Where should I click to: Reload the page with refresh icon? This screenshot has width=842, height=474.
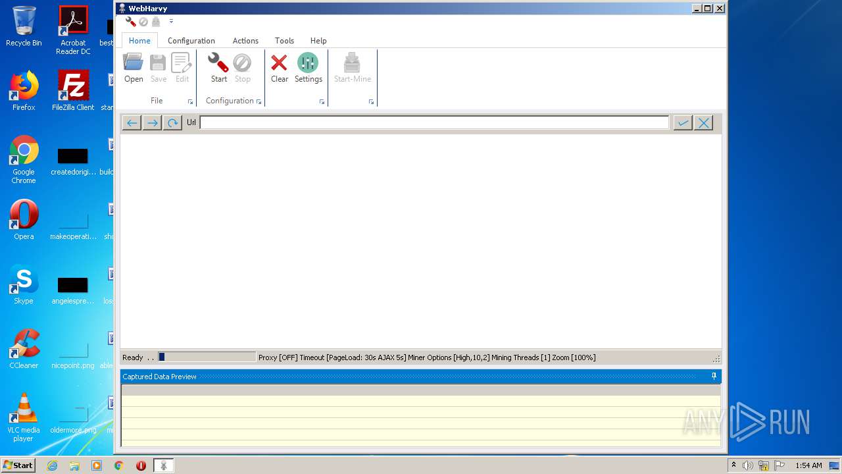[x=172, y=123]
